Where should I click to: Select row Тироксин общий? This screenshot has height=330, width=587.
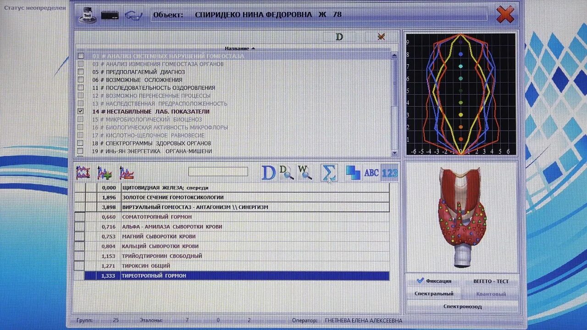coord(232,266)
